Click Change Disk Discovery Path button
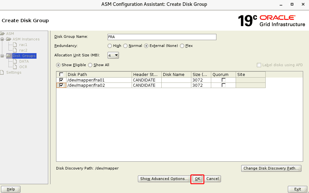Image resolution: width=309 pixels, height=193 pixels. tap(271, 168)
